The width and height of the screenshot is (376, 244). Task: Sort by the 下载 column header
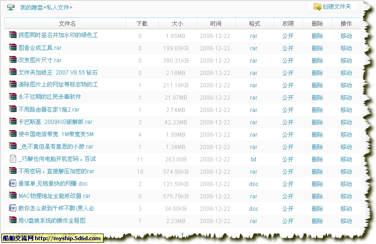[x=142, y=23]
